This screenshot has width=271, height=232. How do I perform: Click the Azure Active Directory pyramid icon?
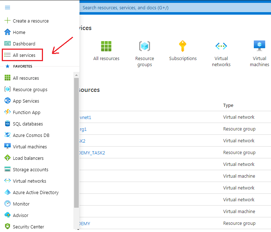tap(8, 192)
